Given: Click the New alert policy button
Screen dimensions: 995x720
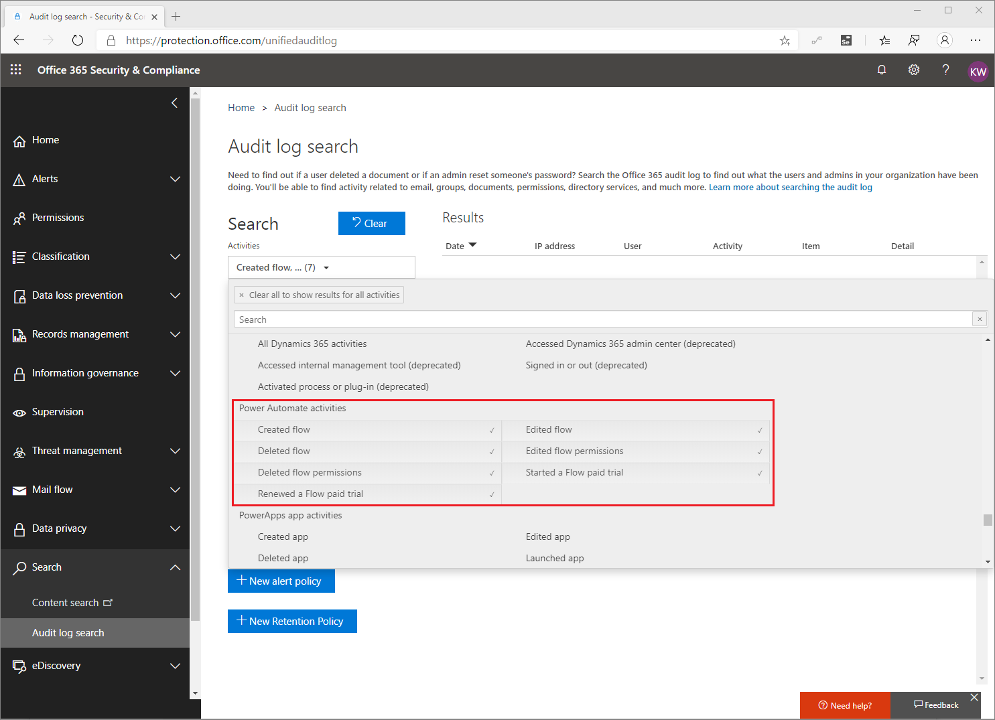Looking at the screenshot, I should [x=281, y=581].
